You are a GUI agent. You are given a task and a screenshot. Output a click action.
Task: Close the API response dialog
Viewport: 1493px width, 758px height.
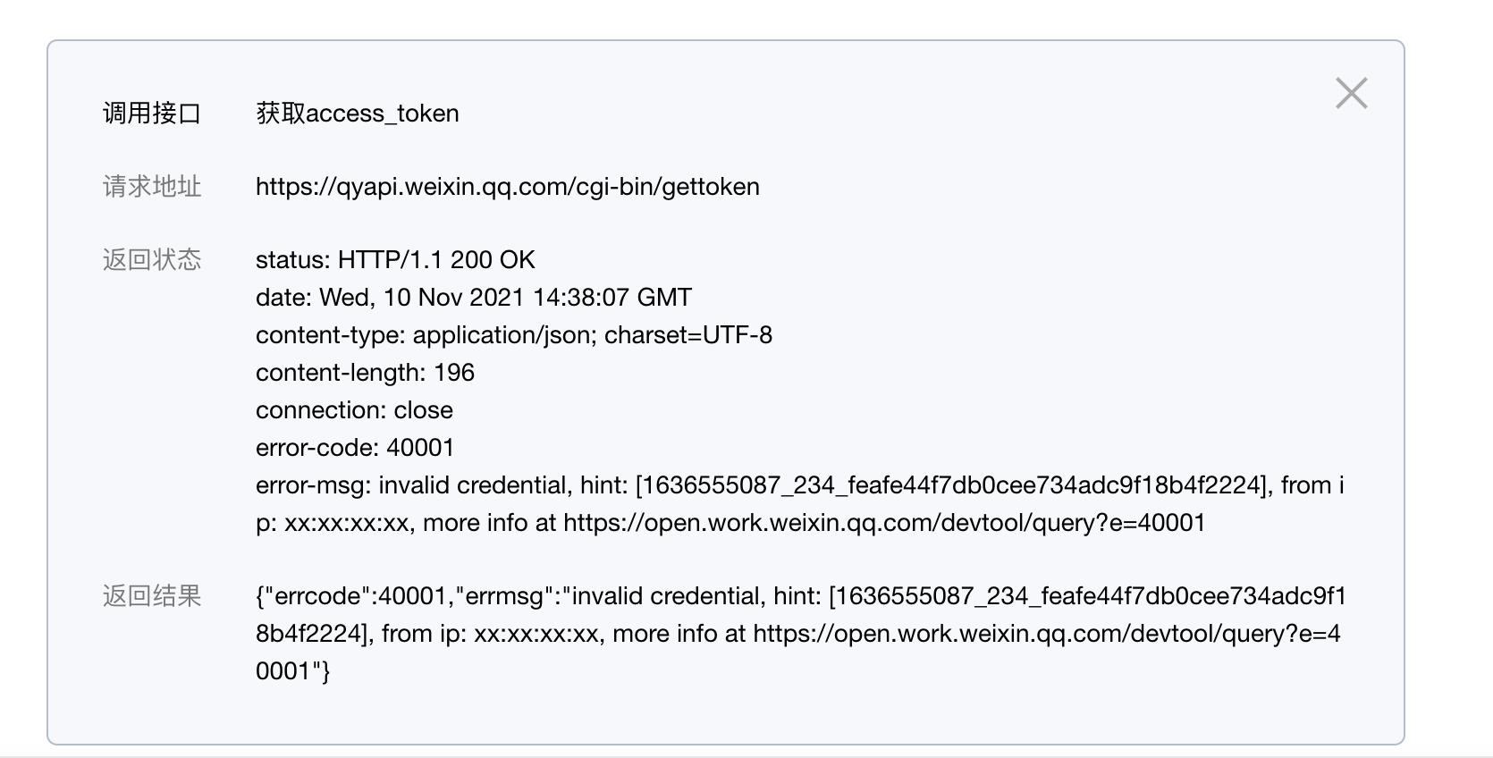click(x=1351, y=93)
